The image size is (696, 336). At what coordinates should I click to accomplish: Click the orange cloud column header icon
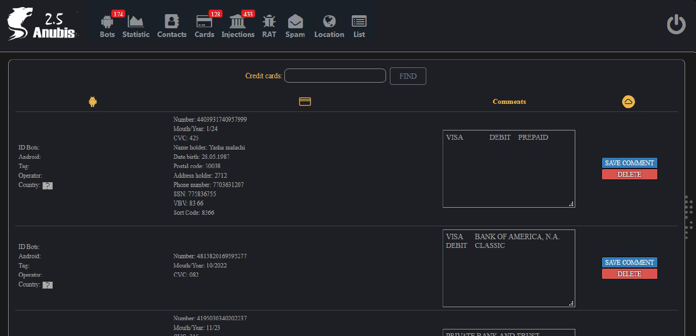point(629,102)
